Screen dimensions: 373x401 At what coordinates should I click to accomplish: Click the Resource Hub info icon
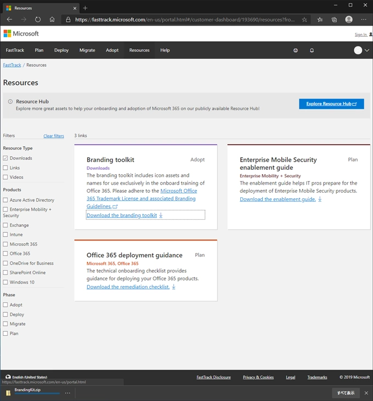pos(10,101)
